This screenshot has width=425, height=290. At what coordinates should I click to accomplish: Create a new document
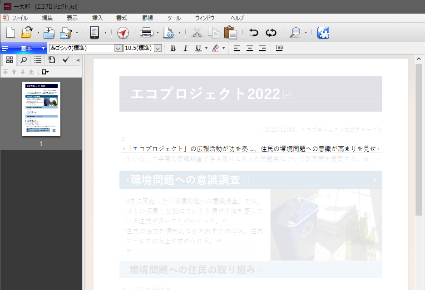[x=10, y=32]
